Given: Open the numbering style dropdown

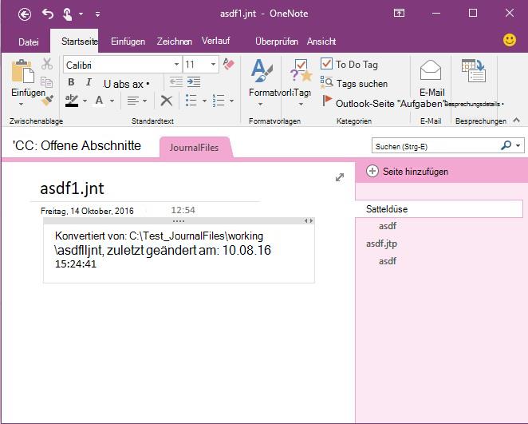Looking at the screenshot, I should pyautogui.click(x=231, y=101).
